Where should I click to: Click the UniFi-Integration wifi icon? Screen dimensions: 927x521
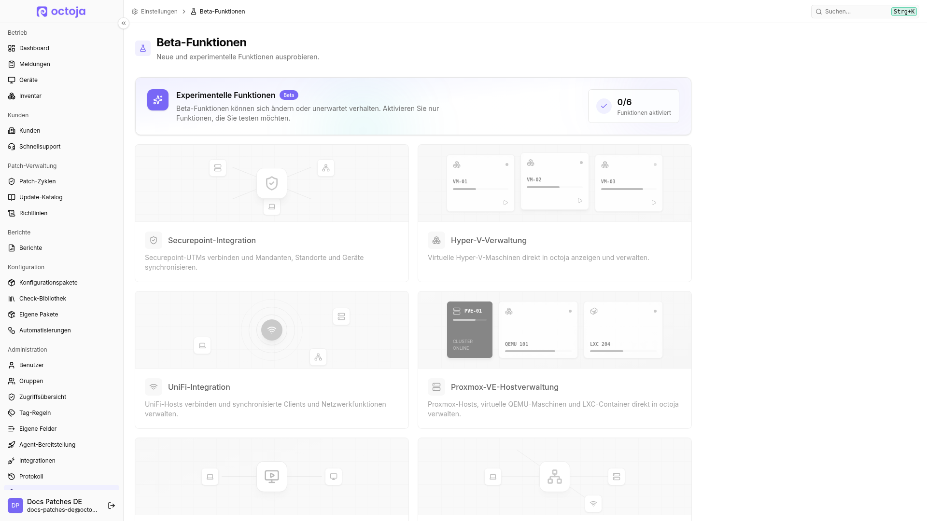pos(154,387)
